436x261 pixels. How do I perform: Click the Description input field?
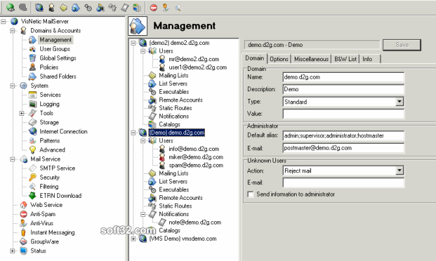click(x=343, y=89)
